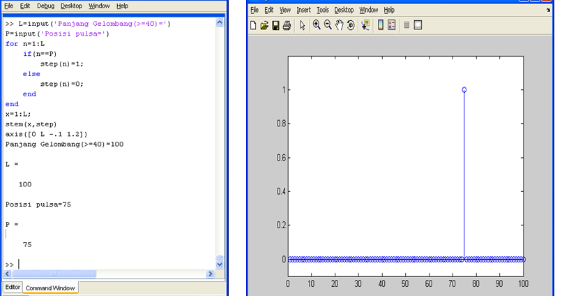Click Hide Plot Tools icon

point(407,24)
